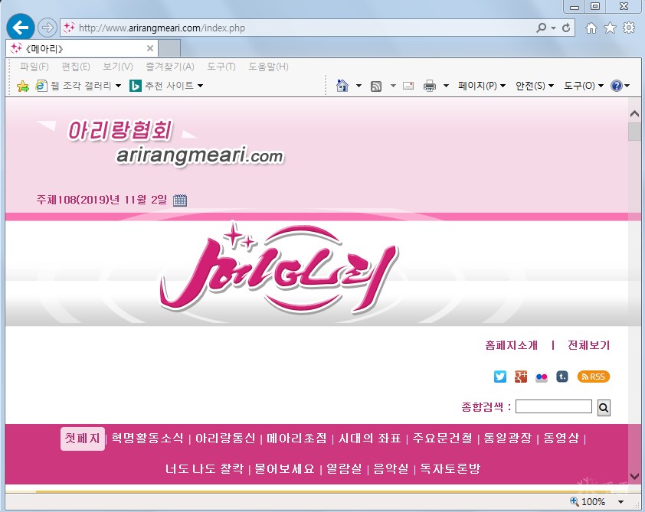Click the search magnifier in address bar
The width and height of the screenshot is (645, 512).
coord(541,28)
